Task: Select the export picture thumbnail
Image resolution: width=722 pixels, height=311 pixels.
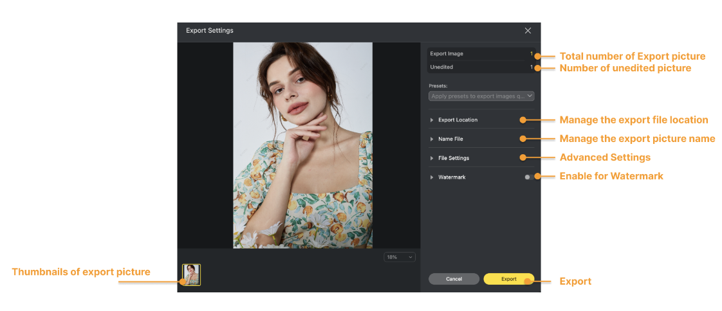Action: [x=192, y=275]
